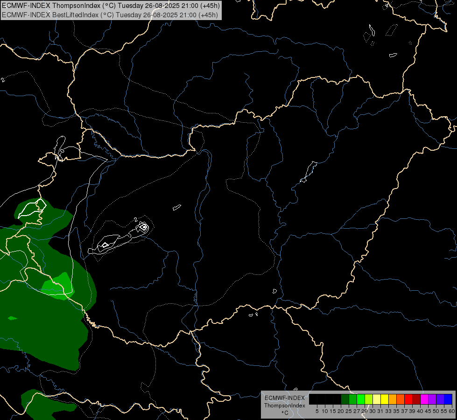Select the violet 50–55 legend swatch
This screenshot has width=457, height=420.
click(x=440, y=399)
